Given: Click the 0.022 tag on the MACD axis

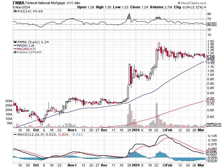Looking at the screenshot, I should (x=211, y=154).
